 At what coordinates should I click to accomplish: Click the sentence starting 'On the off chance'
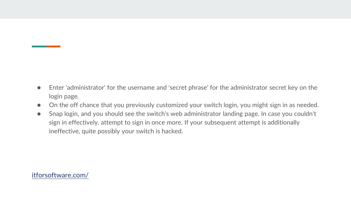(x=184, y=105)
